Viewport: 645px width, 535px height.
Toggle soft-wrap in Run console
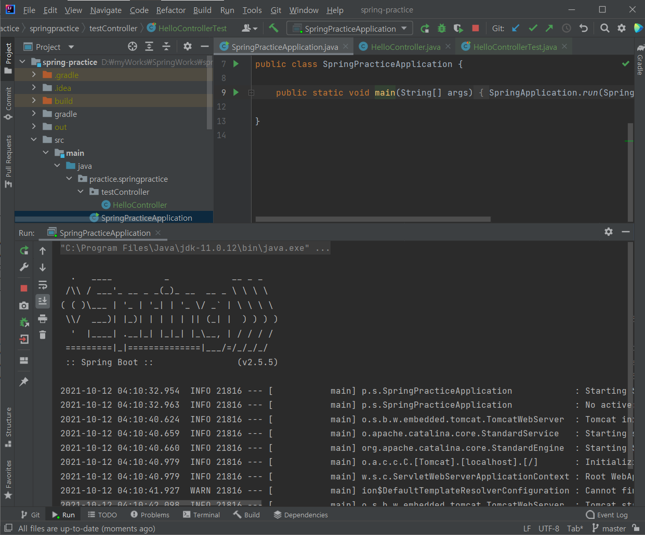43,285
